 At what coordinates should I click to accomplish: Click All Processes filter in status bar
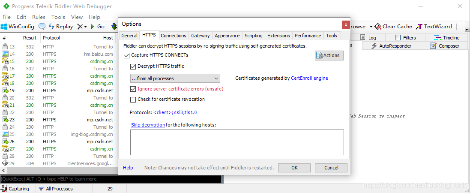56,189
